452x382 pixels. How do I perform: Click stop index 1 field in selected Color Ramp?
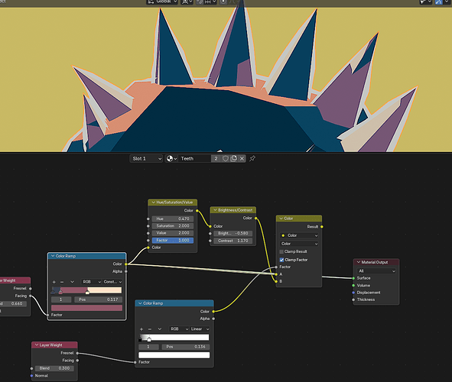pos(61,299)
